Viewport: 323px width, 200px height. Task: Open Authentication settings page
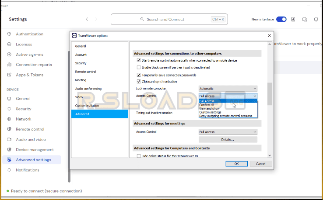pos(30,34)
